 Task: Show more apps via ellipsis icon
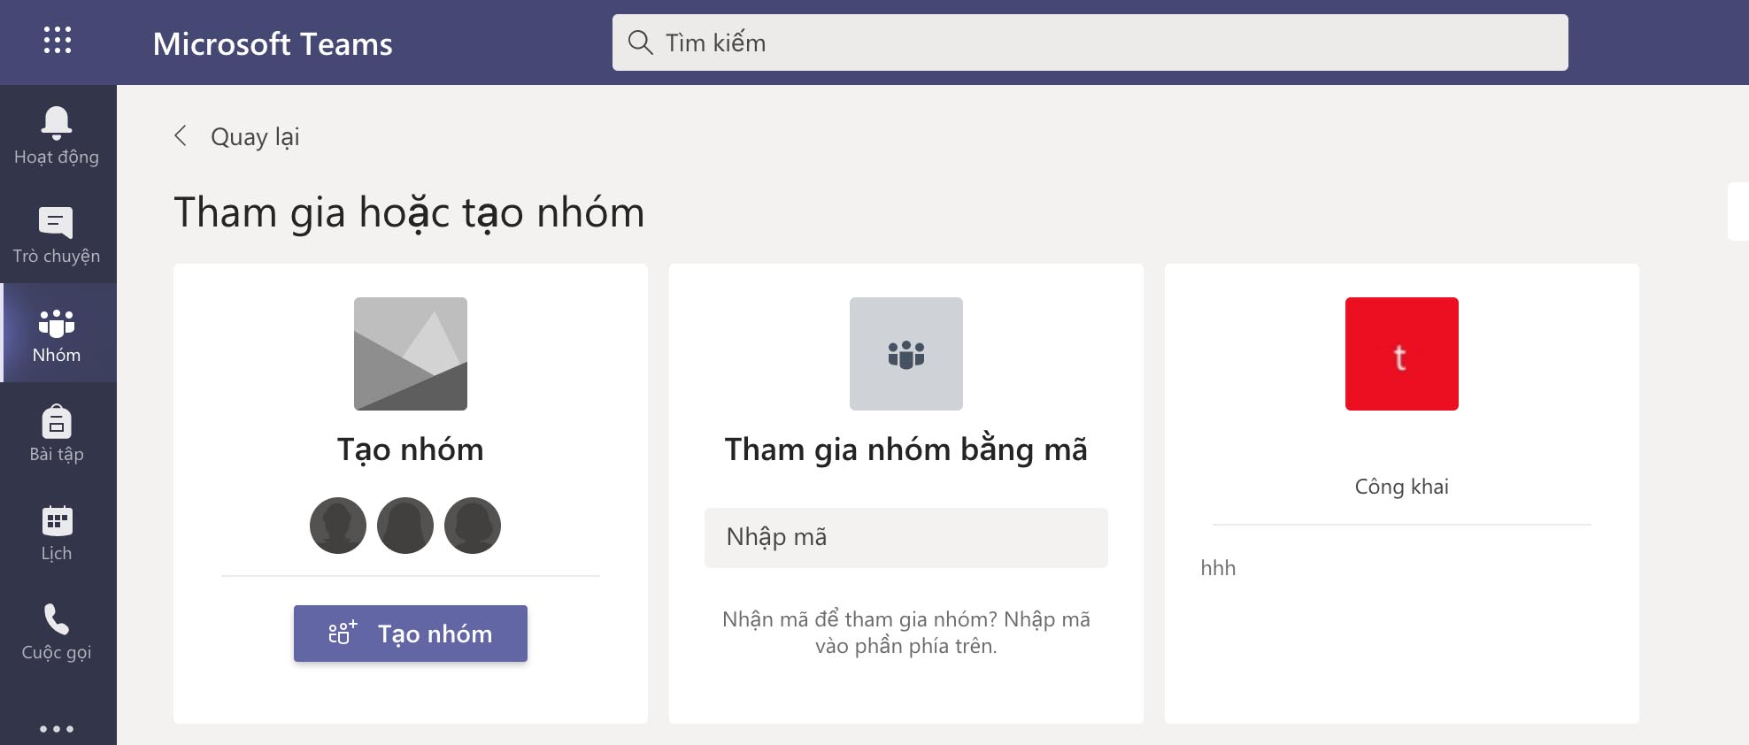click(x=57, y=729)
